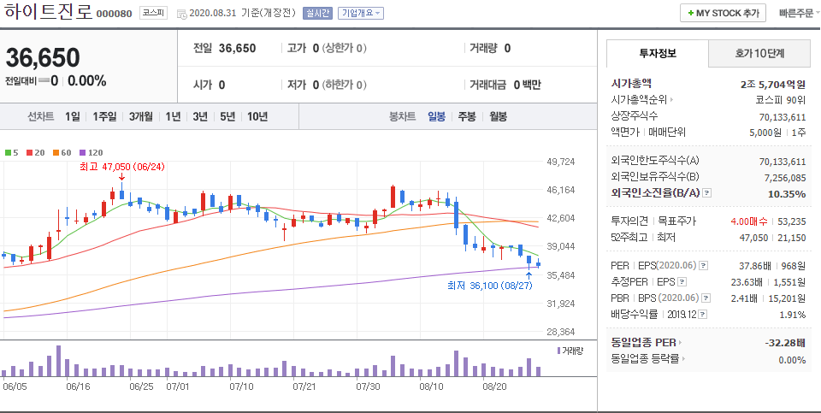Click the help icon beside 추정PER EPS
The width and height of the screenshot is (821, 413).
tap(682, 282)
